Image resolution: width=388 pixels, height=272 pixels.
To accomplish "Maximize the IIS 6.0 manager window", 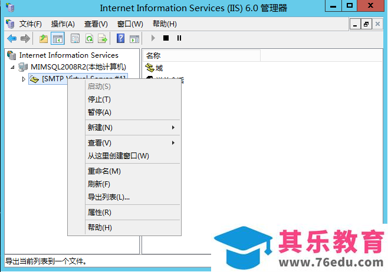I will coord(350,6).
